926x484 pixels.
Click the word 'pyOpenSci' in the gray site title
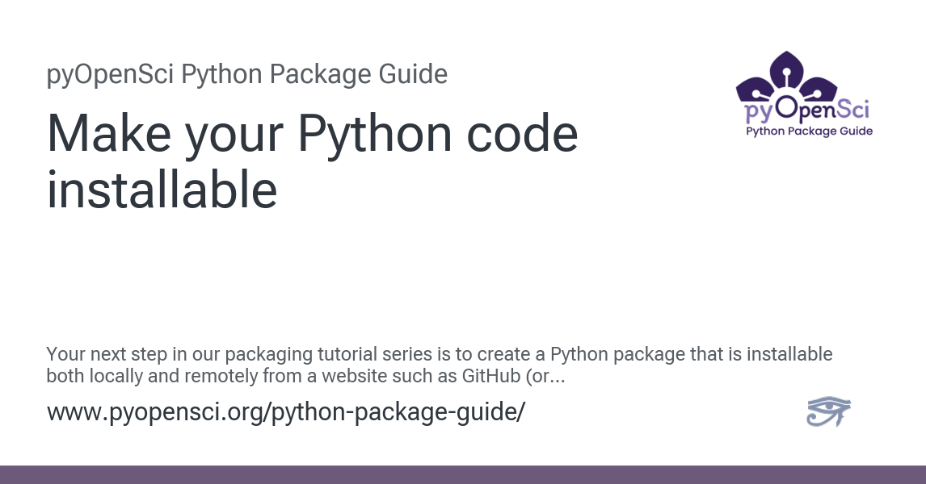(110, 75)
